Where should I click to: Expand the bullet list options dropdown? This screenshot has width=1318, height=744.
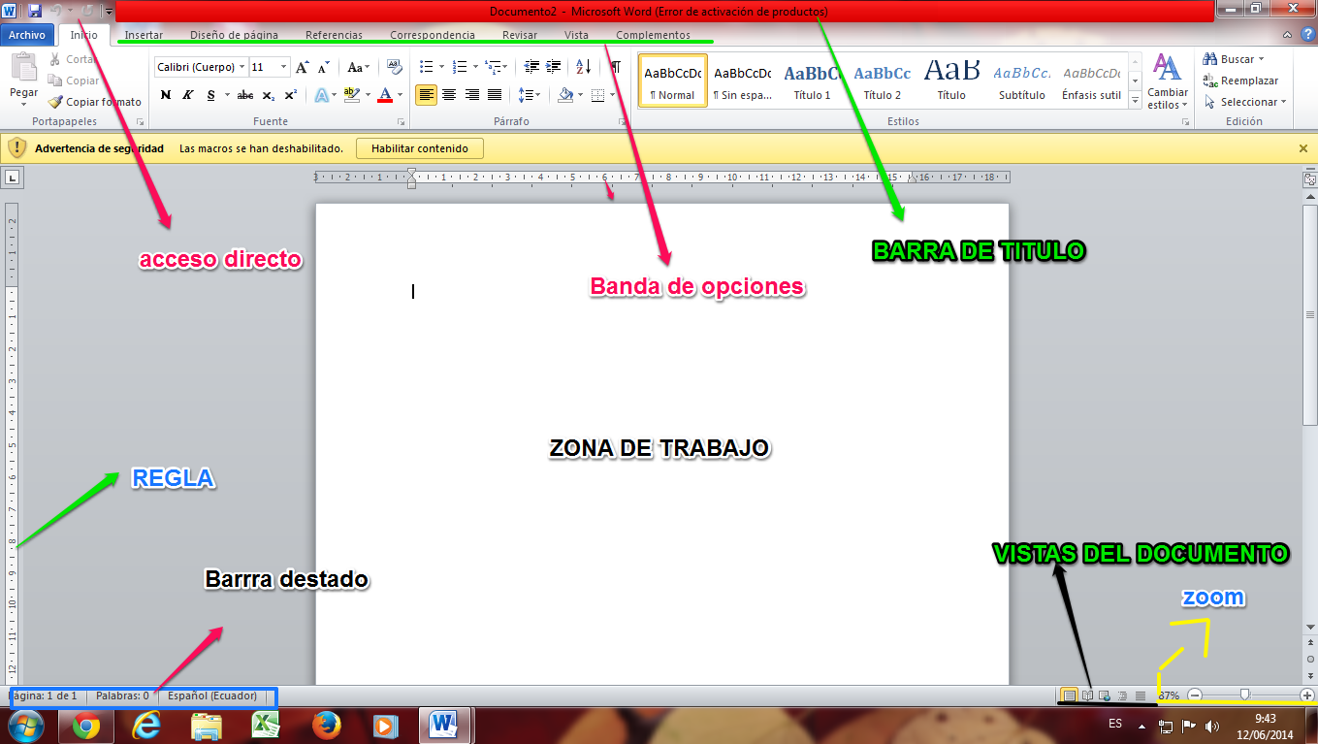coord(440,67)
